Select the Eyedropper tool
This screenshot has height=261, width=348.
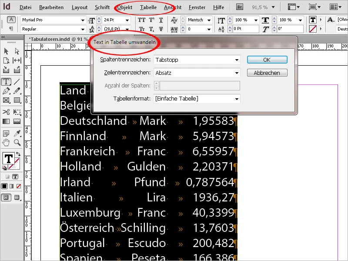tap(17, 134)
